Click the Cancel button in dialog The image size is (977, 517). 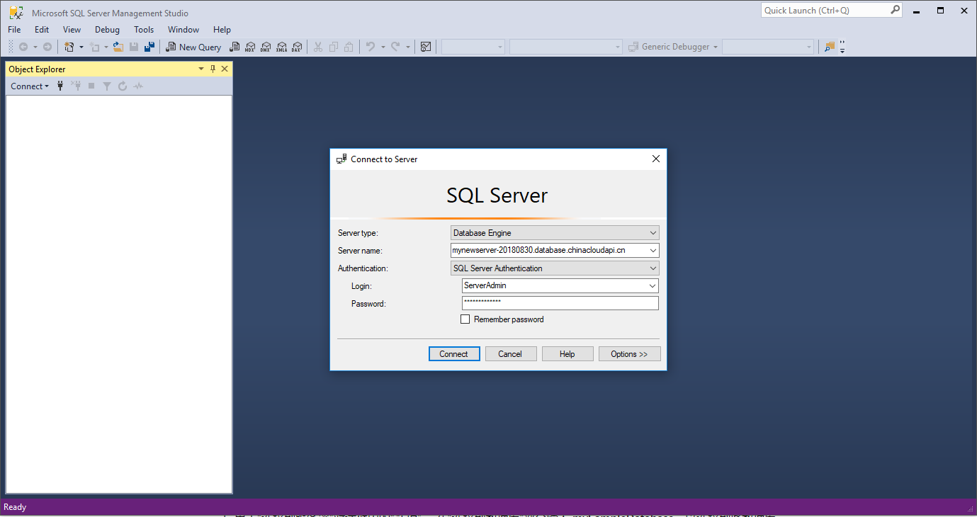(x=510, y=354)
